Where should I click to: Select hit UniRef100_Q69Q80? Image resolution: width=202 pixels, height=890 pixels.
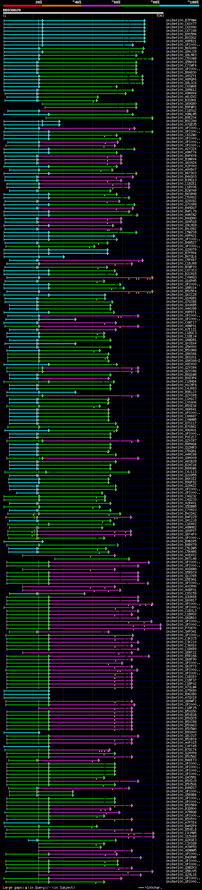coord(181,104)
